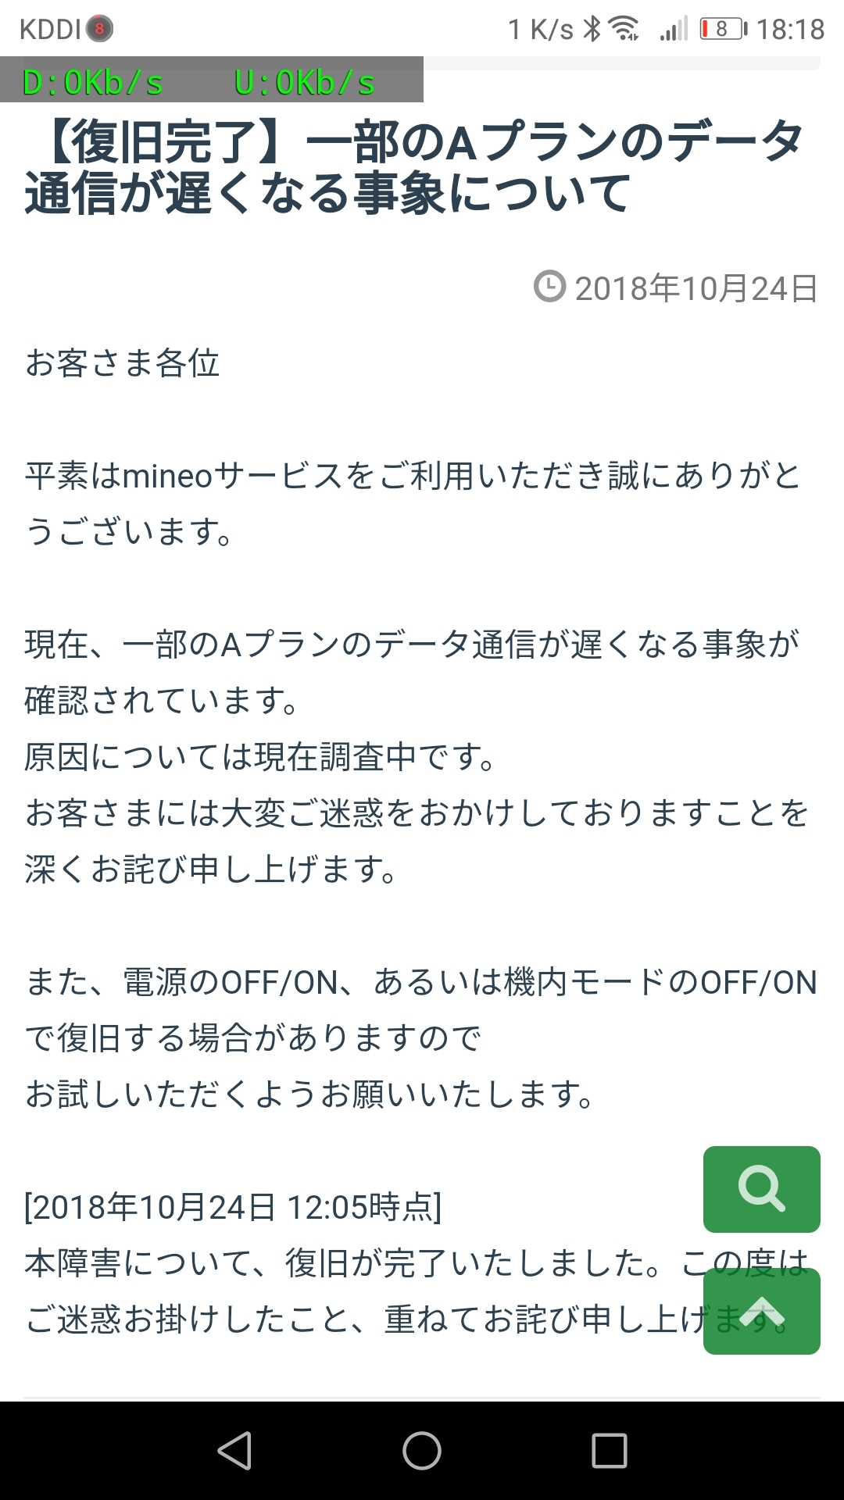Tap the battery indicator in the status bar

(723, 30)
